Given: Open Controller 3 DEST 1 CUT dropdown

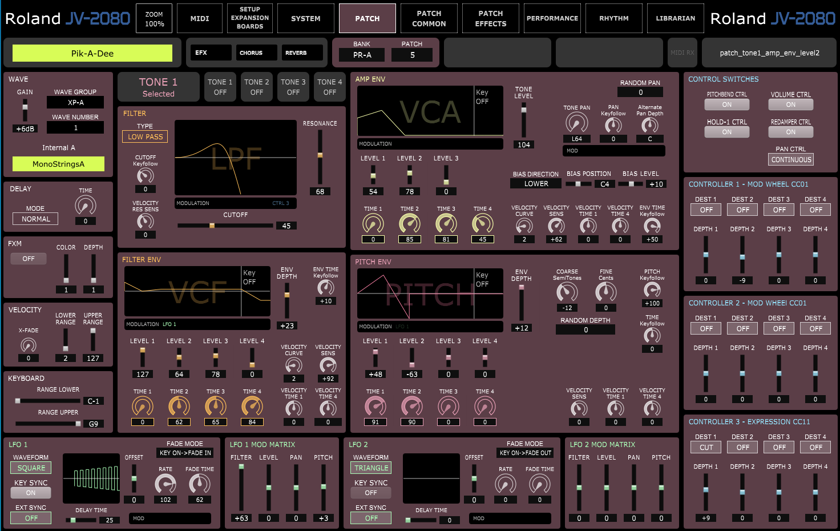Looking at the screenshot, I should pos(706,448).
